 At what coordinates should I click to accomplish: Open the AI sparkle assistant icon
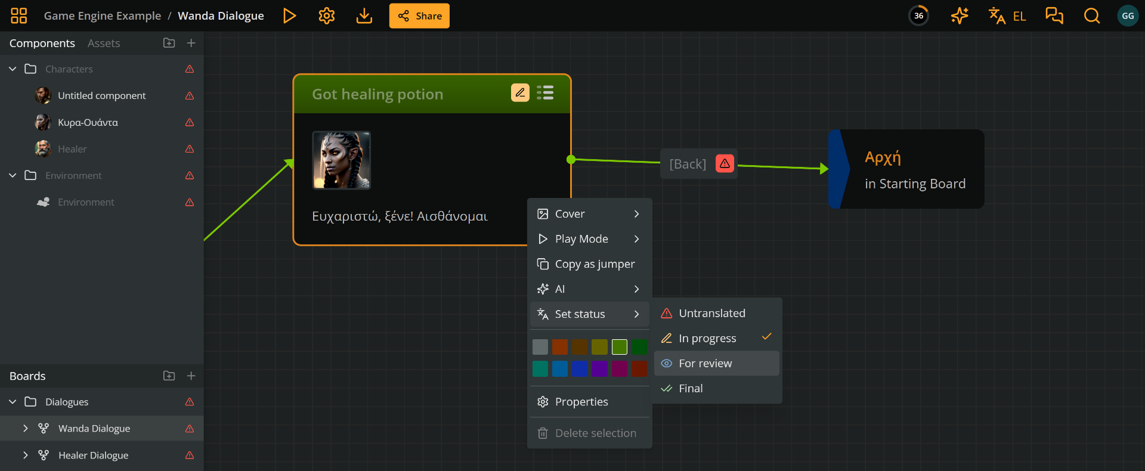(959, 16)
